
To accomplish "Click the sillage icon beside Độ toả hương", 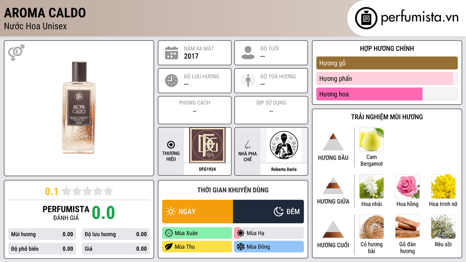I will pyautogui.click(x=248, y=81).
